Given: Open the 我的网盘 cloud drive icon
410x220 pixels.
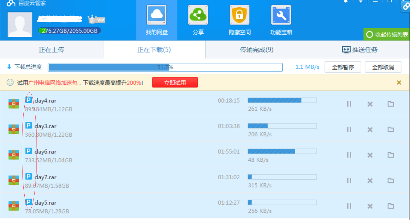Looking at the screenshot, I should pyautogui.click(x=157, y=15).
